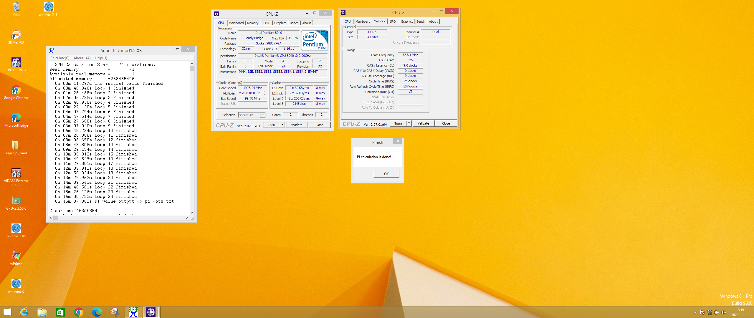Open the Snipping Tool taskbar icon
Viewport: 754px width, 318px height.
115,312
